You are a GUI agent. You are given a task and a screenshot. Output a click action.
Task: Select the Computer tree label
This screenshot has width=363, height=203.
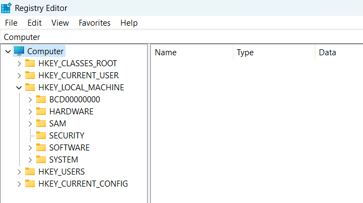(45, 51)
